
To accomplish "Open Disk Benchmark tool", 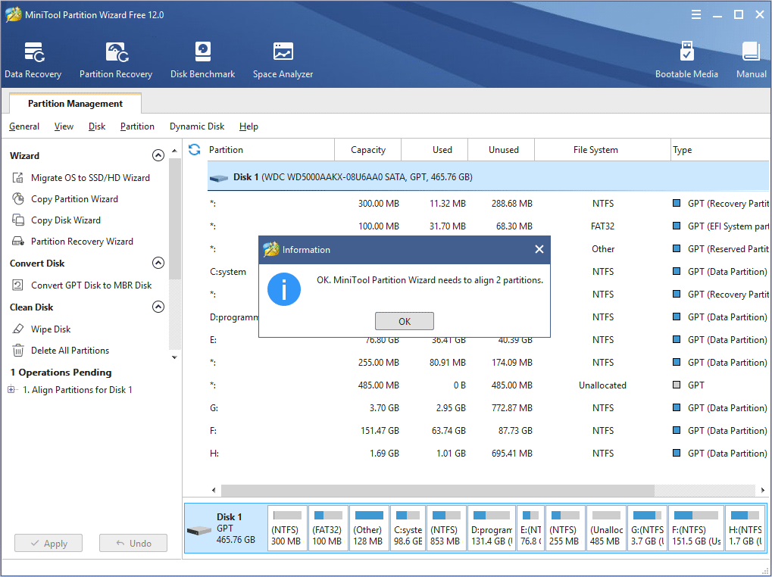I will (202, 61).
